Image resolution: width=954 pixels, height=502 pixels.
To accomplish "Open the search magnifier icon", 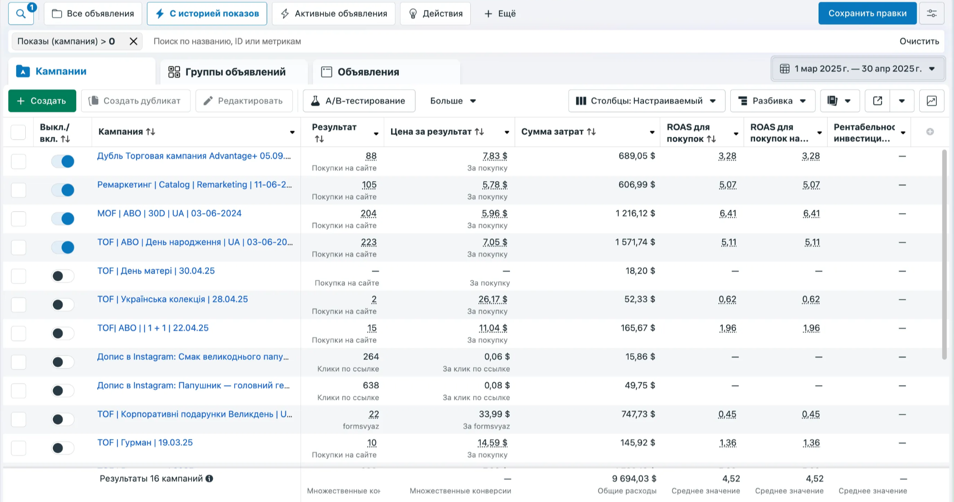I will pos(21,13).
